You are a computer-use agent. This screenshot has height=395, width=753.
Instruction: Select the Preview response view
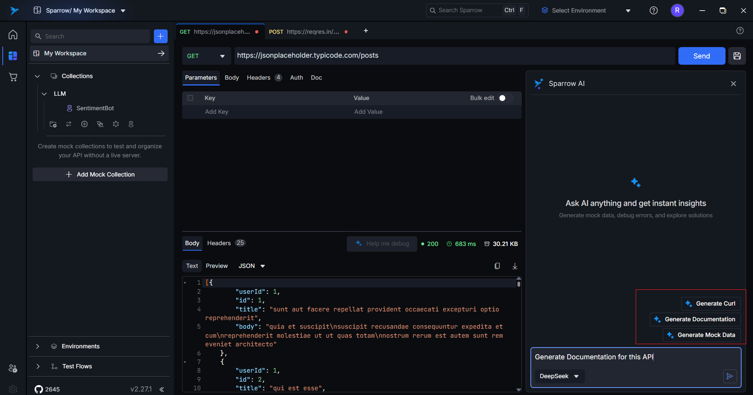pyautogui.click(x=217, y=266)
